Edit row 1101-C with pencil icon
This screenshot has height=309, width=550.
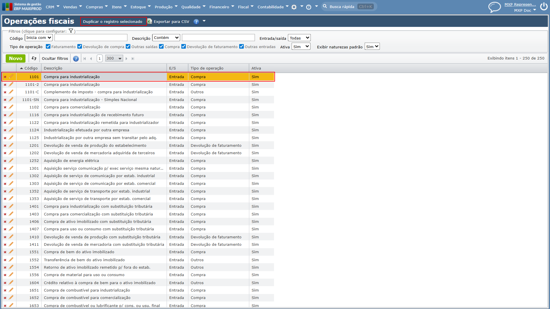11,92
